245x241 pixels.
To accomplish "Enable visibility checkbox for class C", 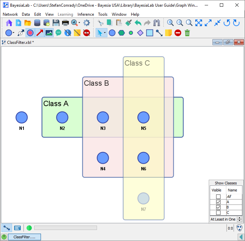I will click(x=218, y=213).
